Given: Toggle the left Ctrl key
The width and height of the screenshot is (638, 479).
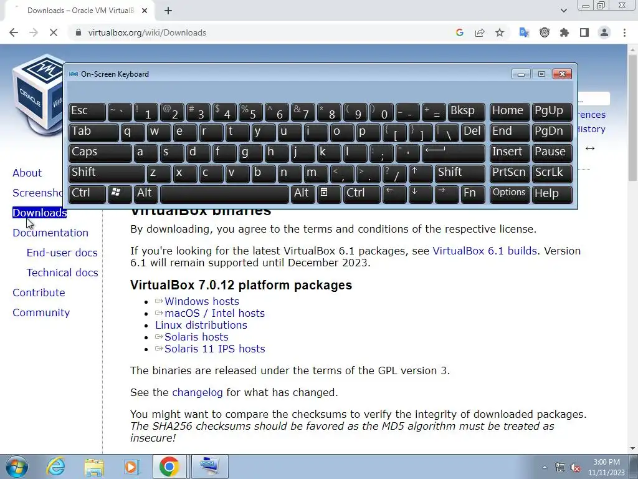Looking at the screenshot, I should click(87, 193).
